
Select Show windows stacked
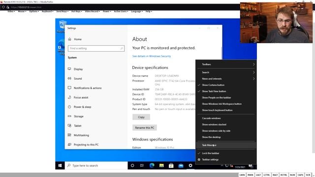[226, 124]
